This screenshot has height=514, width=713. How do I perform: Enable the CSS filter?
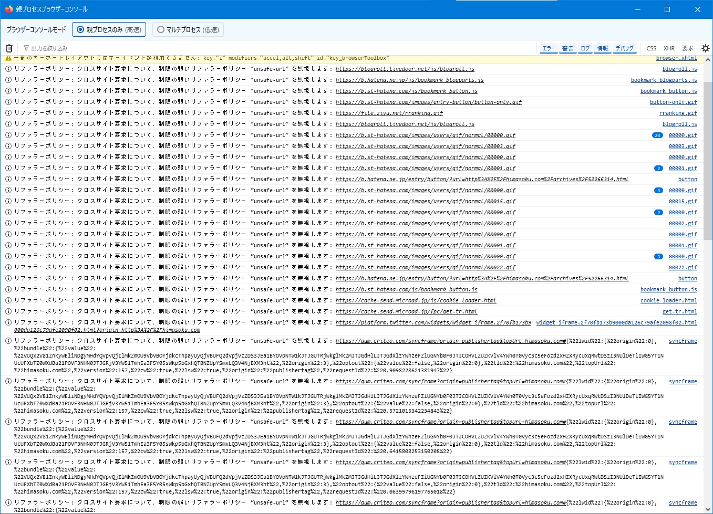tap(651, 48)
